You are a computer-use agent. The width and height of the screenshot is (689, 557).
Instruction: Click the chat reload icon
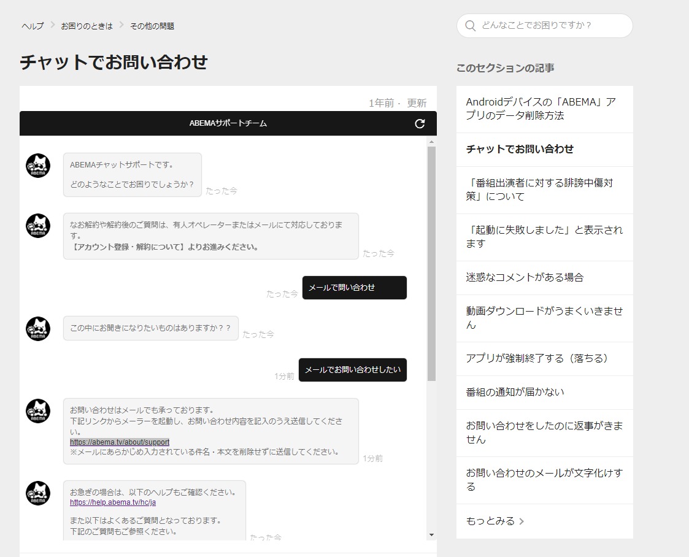[x=420, y=123]
